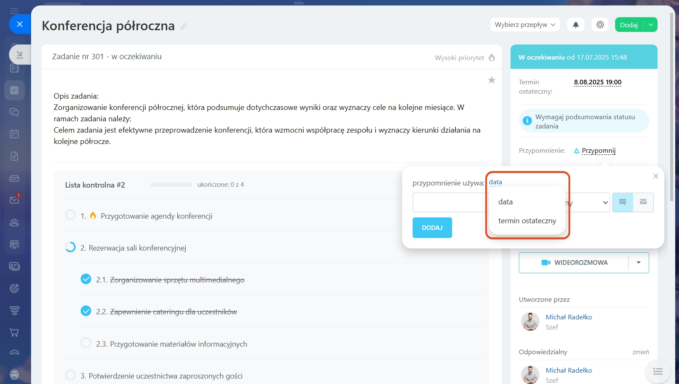The height and width of the screenshot is (384, 679).
Task: Open the list menu button in the lower right
Action: (658, 371)
